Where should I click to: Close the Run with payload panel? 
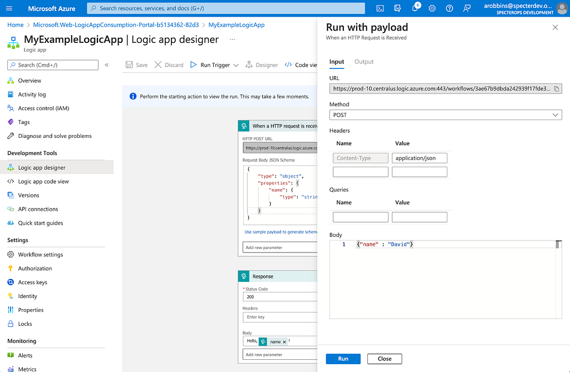pyautogui.click(x=555, y=27)
